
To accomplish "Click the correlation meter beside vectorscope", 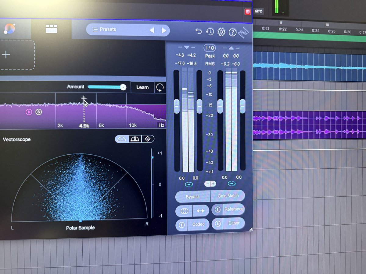I will click(x=152, y=184).
